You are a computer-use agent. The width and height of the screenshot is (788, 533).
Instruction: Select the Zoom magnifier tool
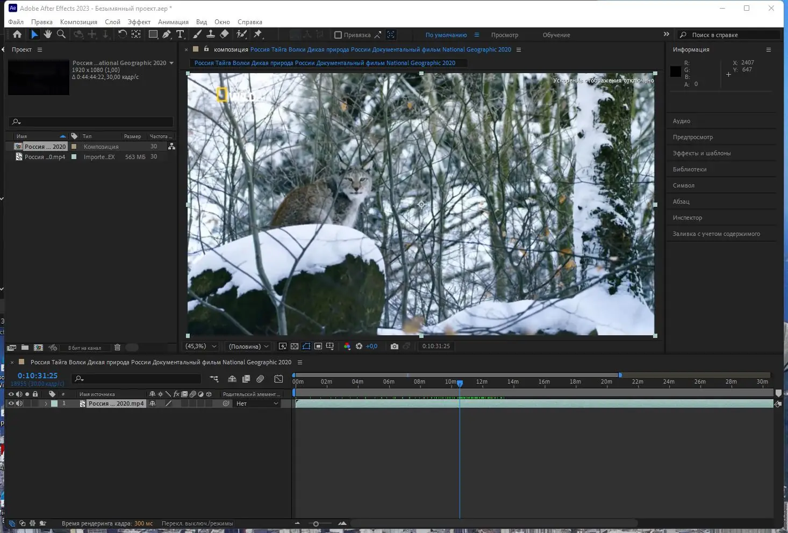61,34
